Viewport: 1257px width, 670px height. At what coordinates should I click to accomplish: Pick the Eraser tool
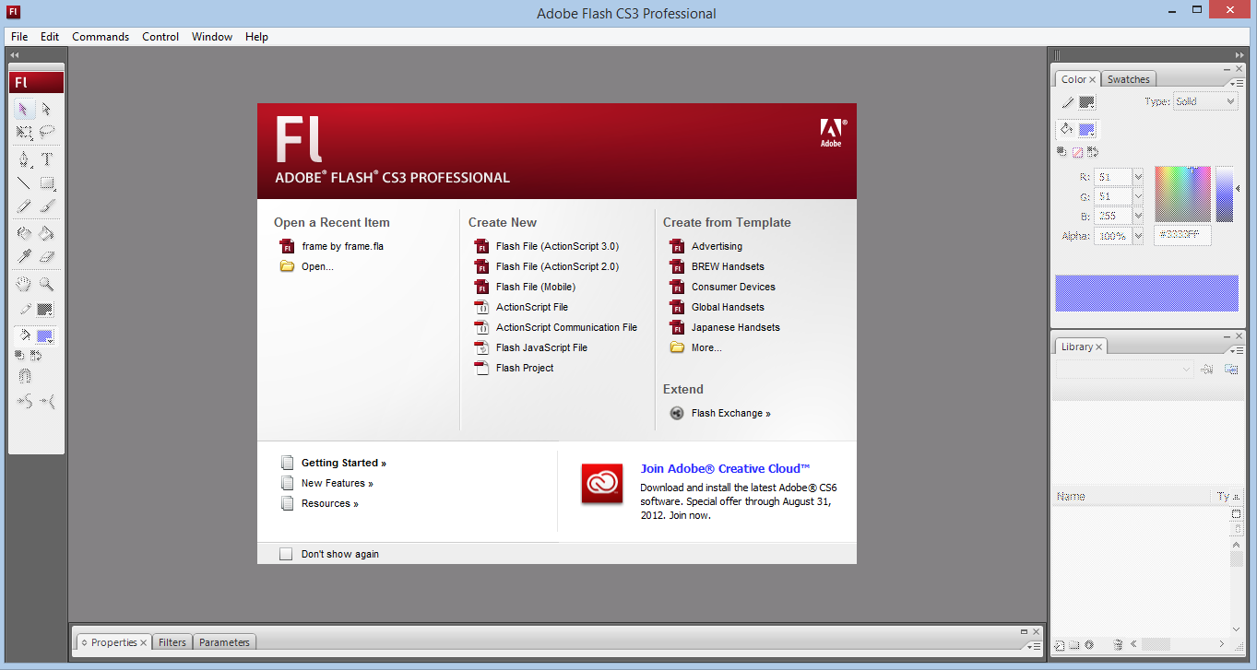point(46,256)
